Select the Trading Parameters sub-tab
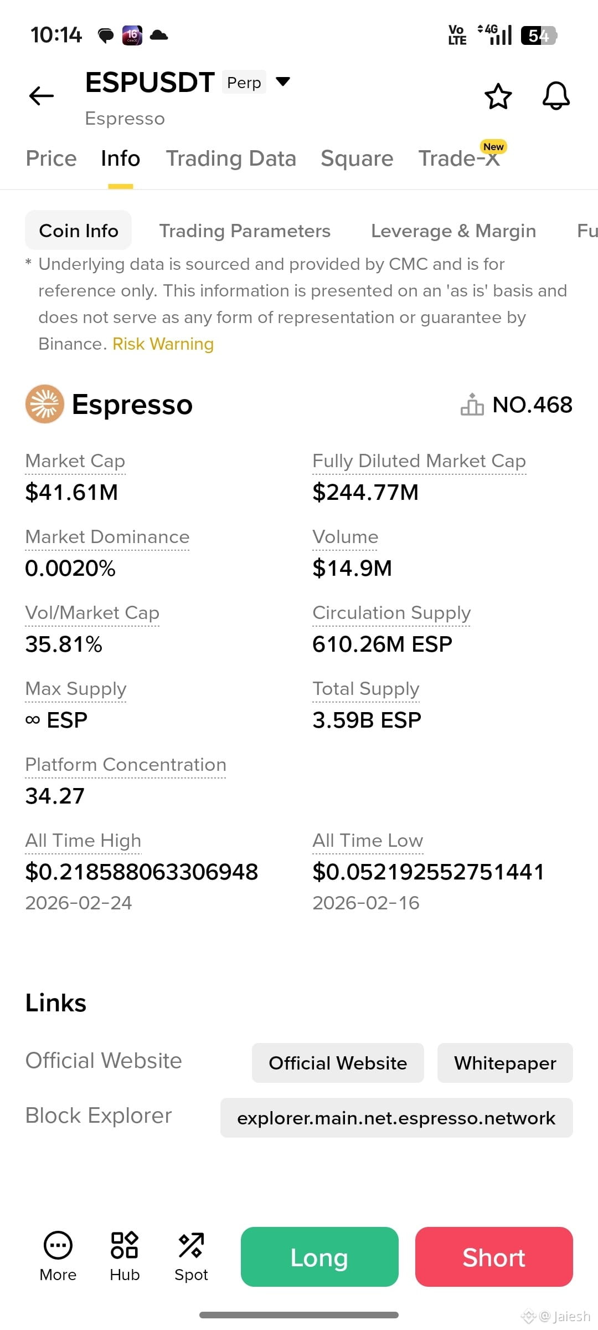 click(x=245, y=231)
